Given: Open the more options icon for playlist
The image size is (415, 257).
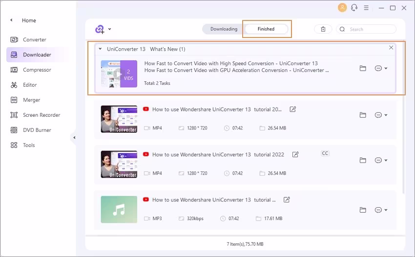Looking at the screenshot, I should [378, 68].
